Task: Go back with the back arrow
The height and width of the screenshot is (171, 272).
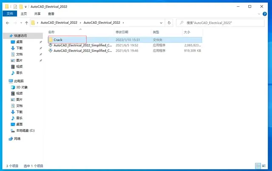Action: (8, 23)
